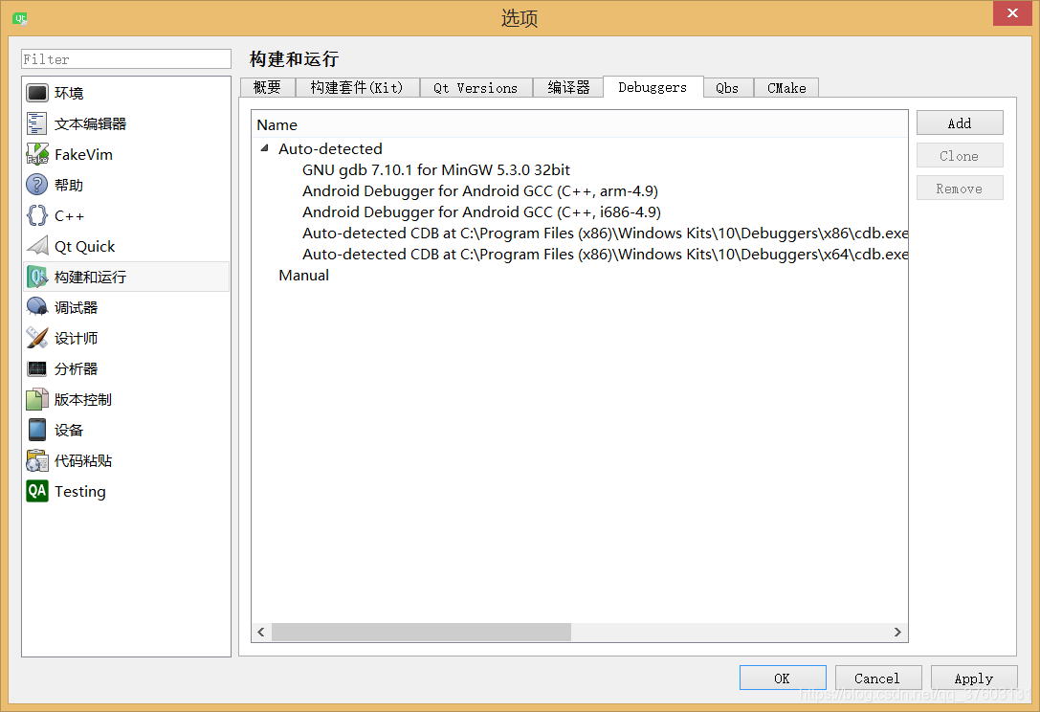
Task: Click the scrollbar right arrow
Action: tap(897, 632)
